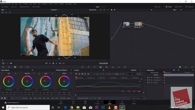Click the bypass color grades icon

point(101,10)
